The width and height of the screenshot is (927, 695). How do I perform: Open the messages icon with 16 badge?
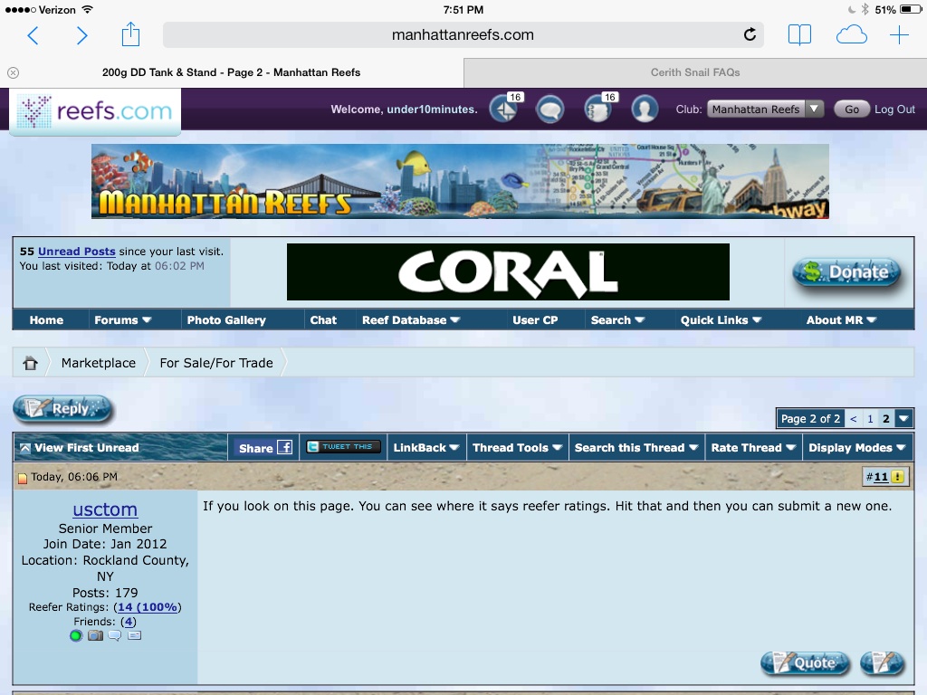pyautogui.click(x=598, y=109)
